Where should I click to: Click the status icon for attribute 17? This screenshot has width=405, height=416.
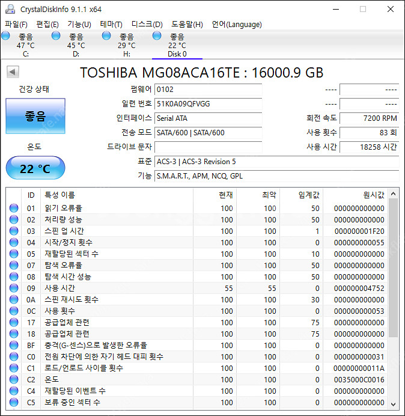point(14,322)
